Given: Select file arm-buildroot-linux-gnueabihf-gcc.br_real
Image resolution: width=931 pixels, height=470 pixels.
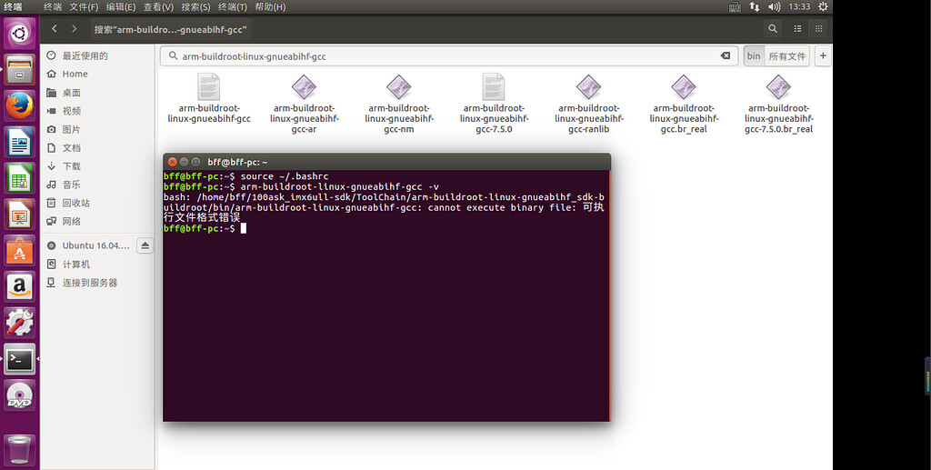Looking at the screenshot, I should coord(684,104).
